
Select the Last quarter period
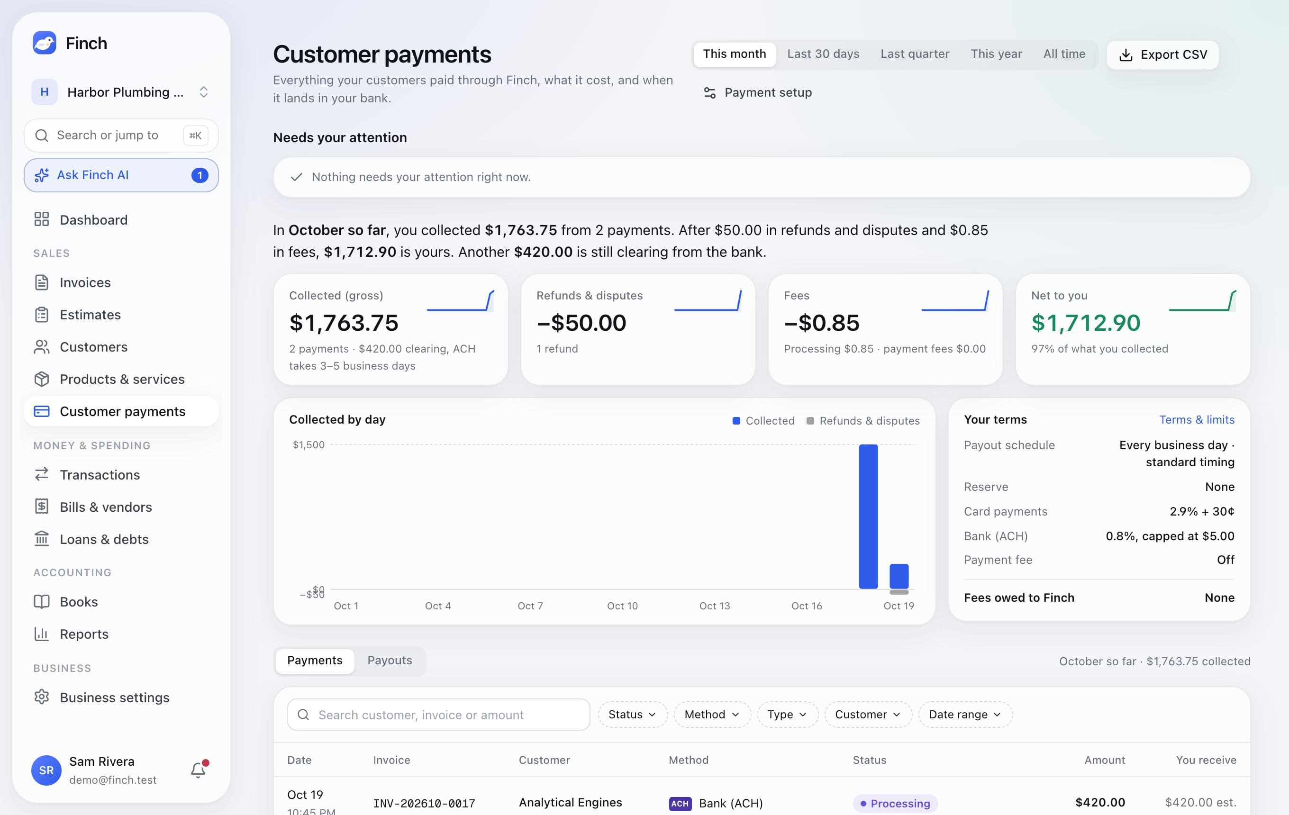coord(915,54)
